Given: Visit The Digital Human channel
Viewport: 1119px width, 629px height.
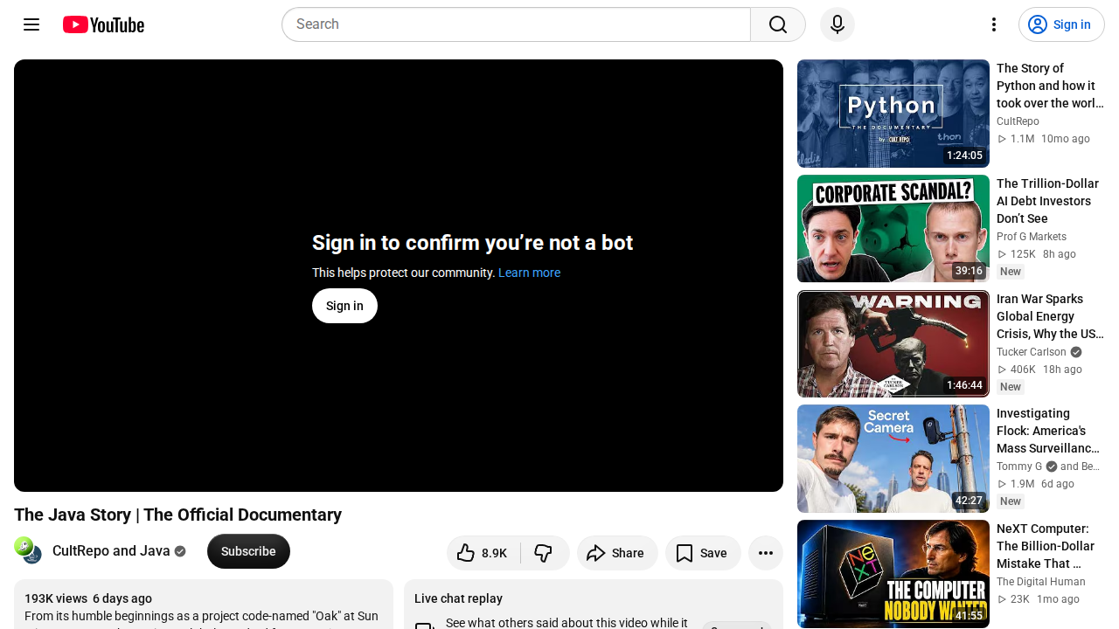Looking at the screenshot, I should pos(1041,582).
